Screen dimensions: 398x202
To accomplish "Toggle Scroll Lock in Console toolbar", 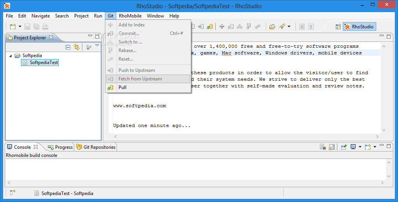I will point(332,147).
